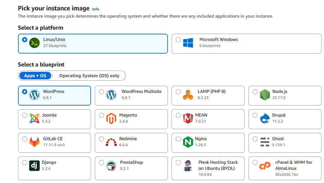
Task: Select the Ghost radio button
Action: point(255,139)
